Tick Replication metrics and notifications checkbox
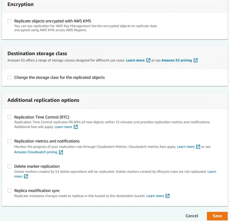The height and width of the screenshot is (221, 229). click(x=9, y=141)
